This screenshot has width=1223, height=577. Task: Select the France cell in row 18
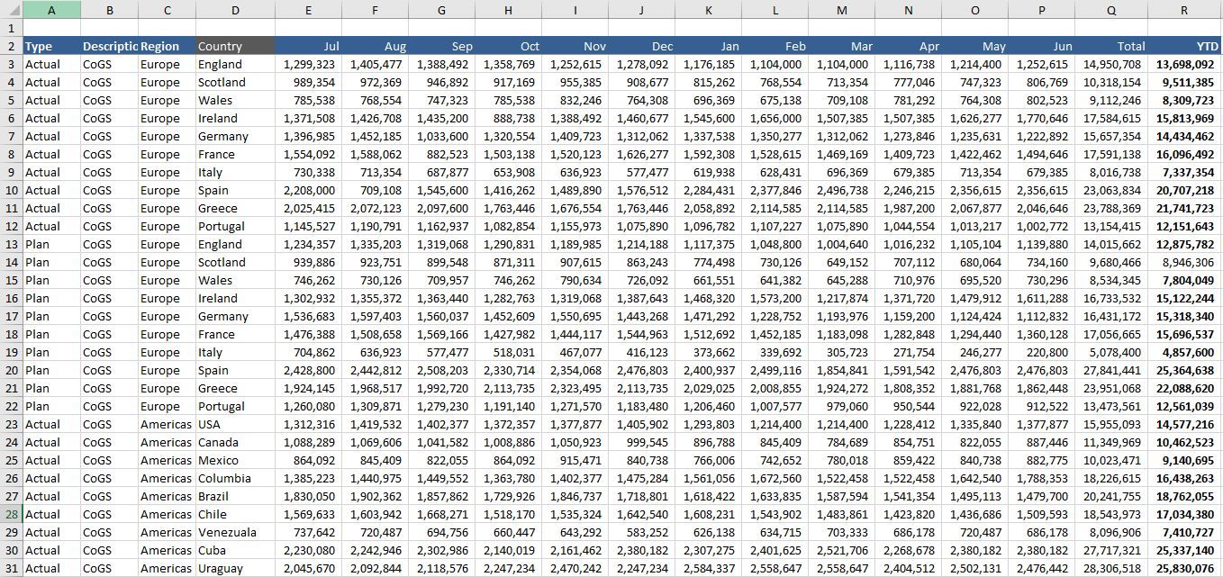point(235,334)
